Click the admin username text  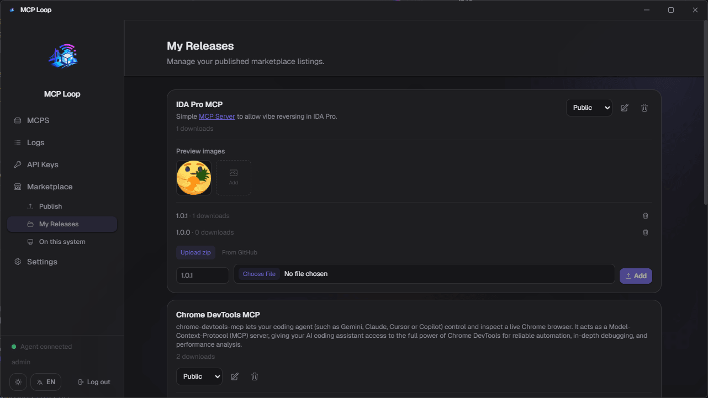21,362
